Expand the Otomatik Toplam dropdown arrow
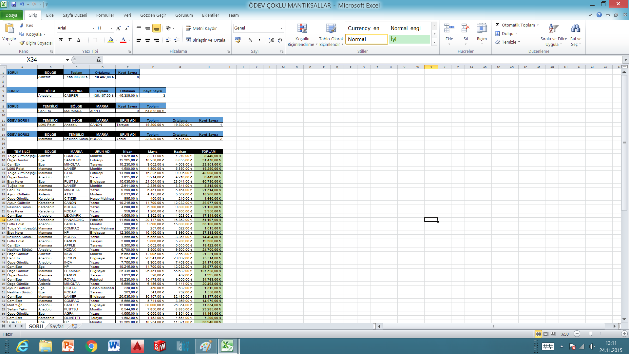The height and width of the screenshot is (354, 629). coord(538,25)
